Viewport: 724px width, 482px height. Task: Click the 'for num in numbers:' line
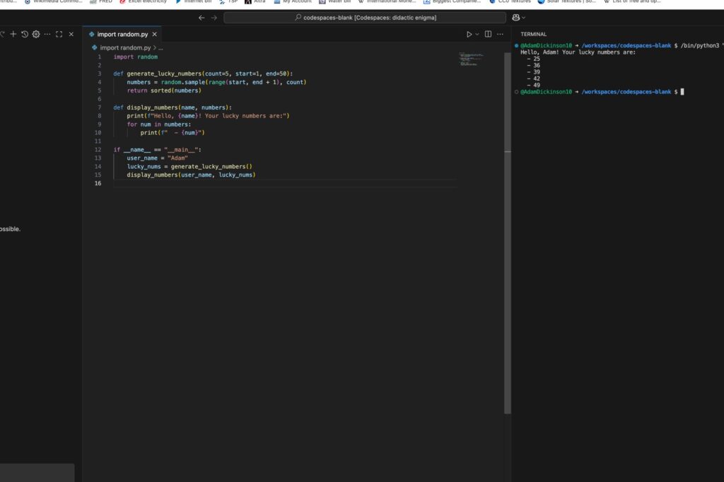pyautogui.click(x=159, y=124)
